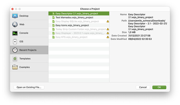Choose the Web project globe icon
Viewport: 180px width, 105px height.
pyautogui.click(x=15, y=24)
